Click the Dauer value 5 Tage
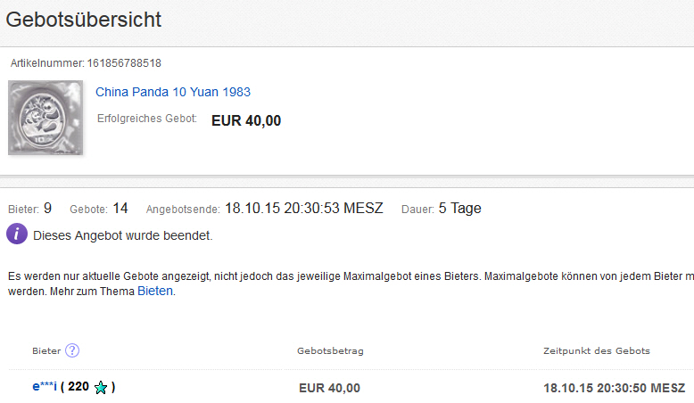The image size is (694, 403). coord(459,209)
